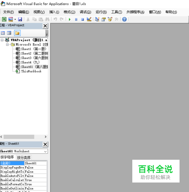This screenshot has width=189, height=192.
Task: Click project pane scrollbar right arrow
Action: pos(46,137)
